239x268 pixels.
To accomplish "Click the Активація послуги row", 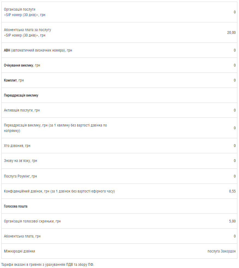I will point(119,110).
